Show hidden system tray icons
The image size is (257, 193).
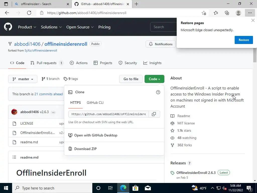coord(212,188)
